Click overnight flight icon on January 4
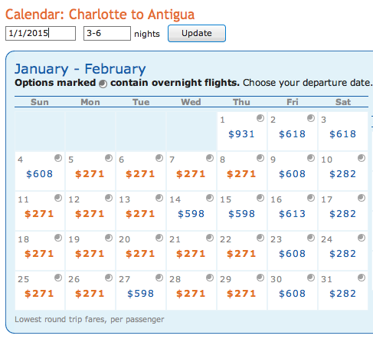This screenshot has width=373, height=339. pyautogui.click(x=58, y=158)
